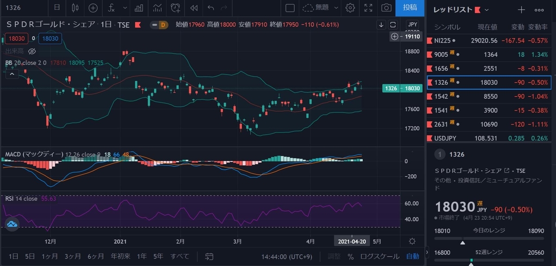
Task: Click the down arrow icon beside JPY
Action: pos(381,24)
